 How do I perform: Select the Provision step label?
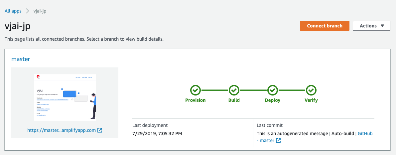point(196,100)
